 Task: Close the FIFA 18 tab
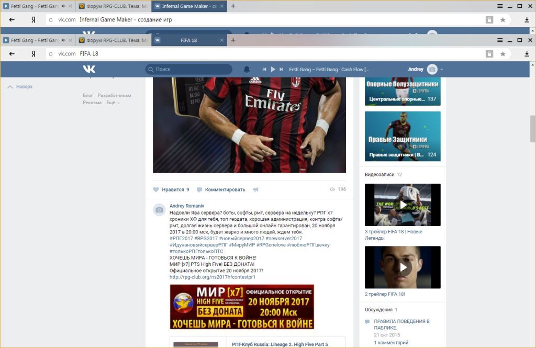click(x=221, y=40)
